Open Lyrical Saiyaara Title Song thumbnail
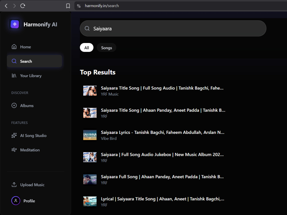287x215 pixels. pyautogui.click(x=90, y=202)
